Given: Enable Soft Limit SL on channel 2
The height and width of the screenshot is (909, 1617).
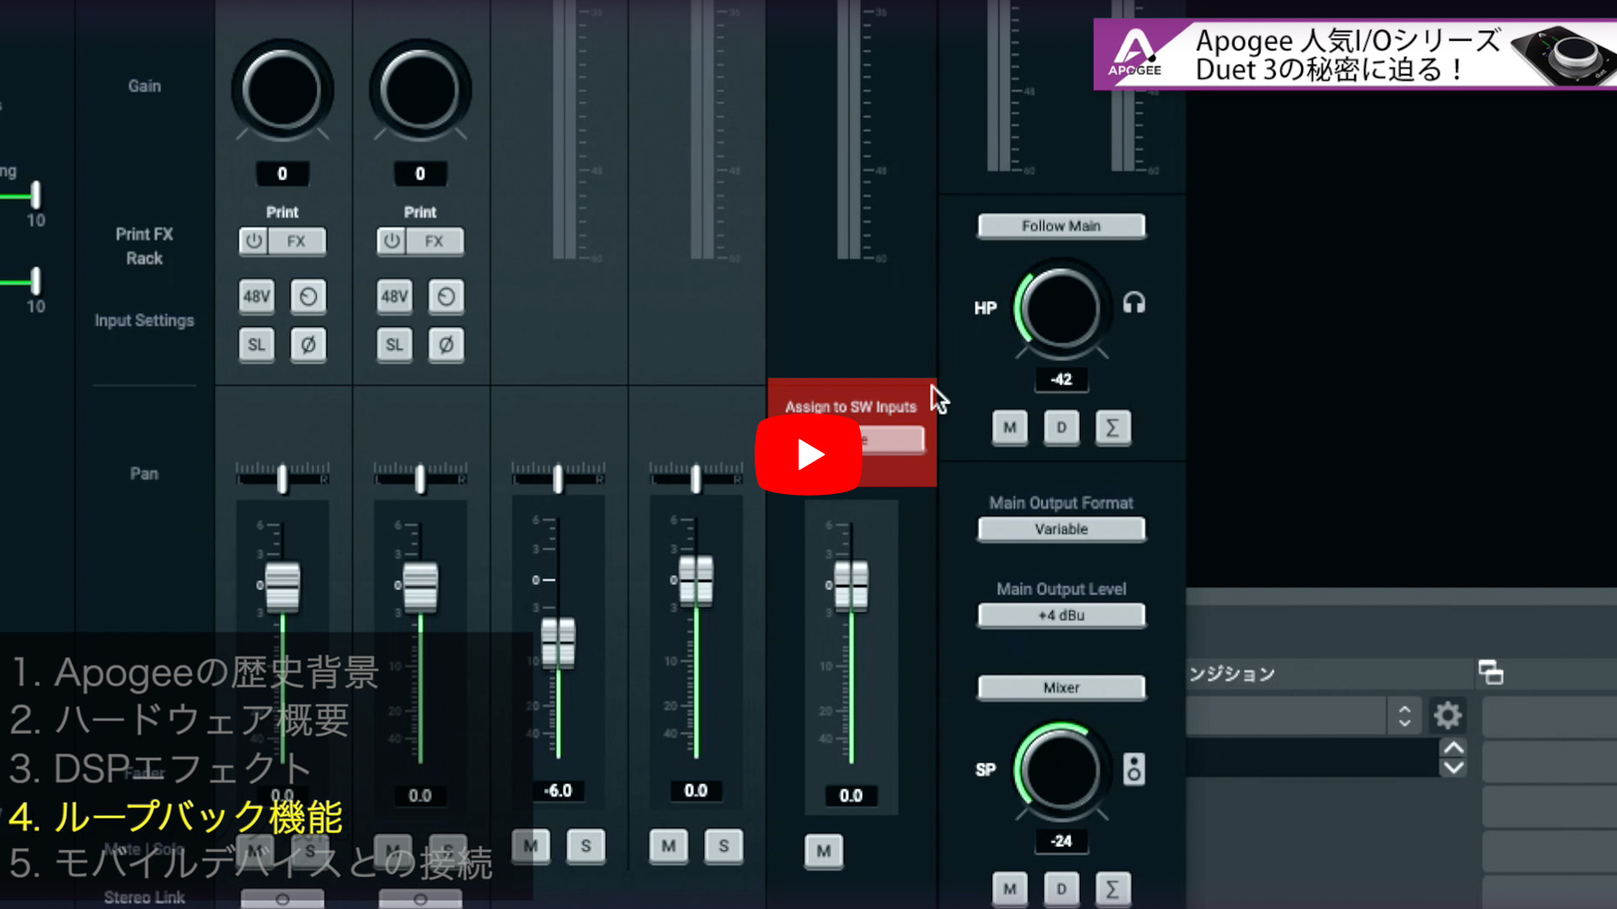Looking at the screenshot, I should pyautogui.click(x=394, y=345).
